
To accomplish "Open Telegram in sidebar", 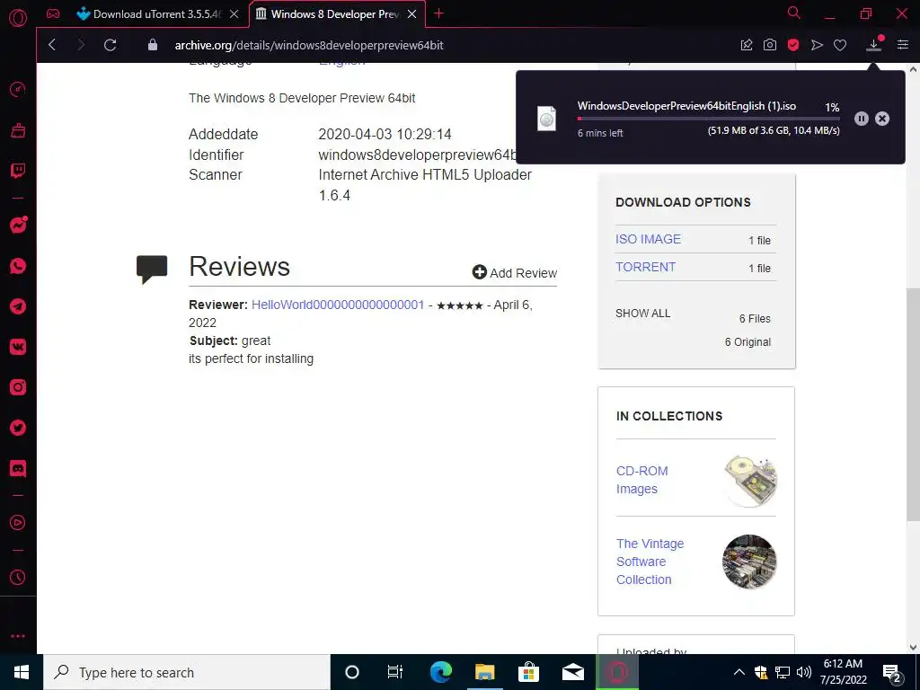I will [x=18, y=306].
